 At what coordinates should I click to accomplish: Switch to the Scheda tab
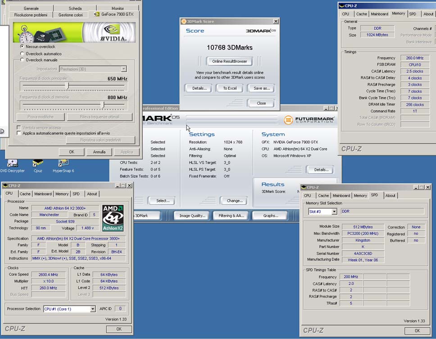(x=75, y=9)
